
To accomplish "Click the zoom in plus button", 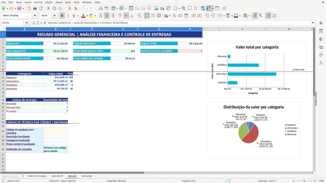I will click(x=315, y=181).
